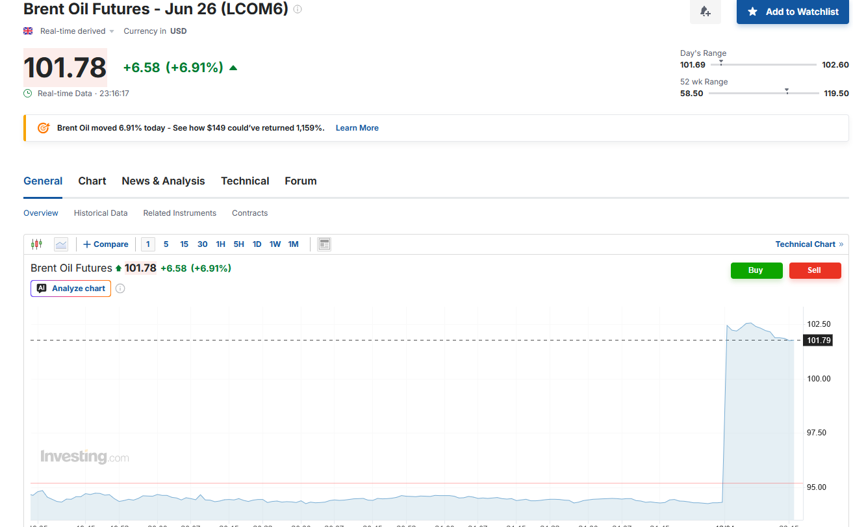Image resolution: width=853 pixels, height=527 pixels.
Task: Open info icon beside Analyze chart
Action: tap(120, 289)
